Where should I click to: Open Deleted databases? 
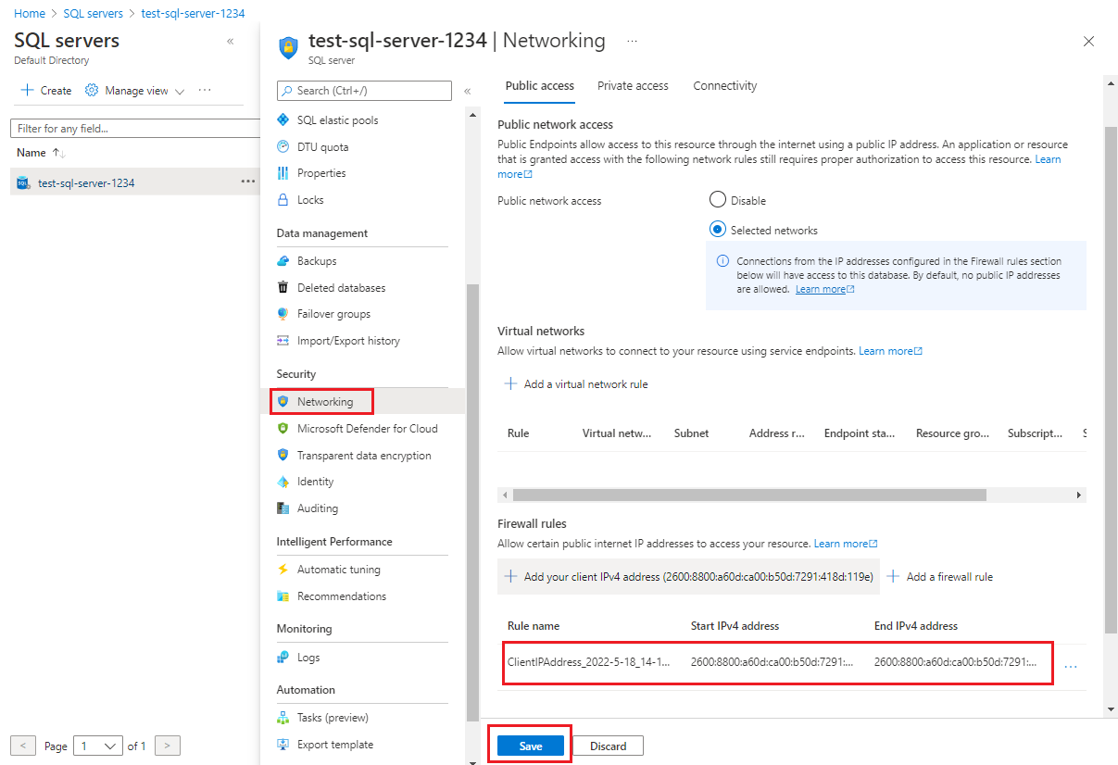point(341,288)
